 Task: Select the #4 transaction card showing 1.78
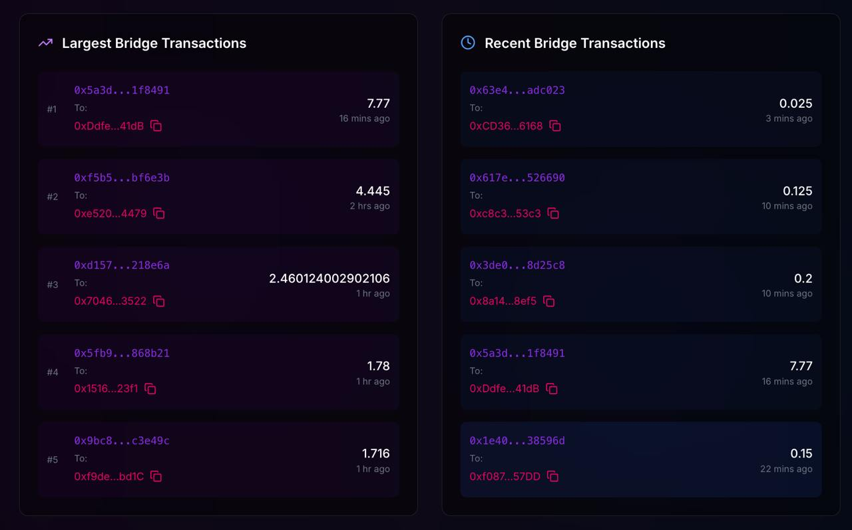(x=218, y=372)
